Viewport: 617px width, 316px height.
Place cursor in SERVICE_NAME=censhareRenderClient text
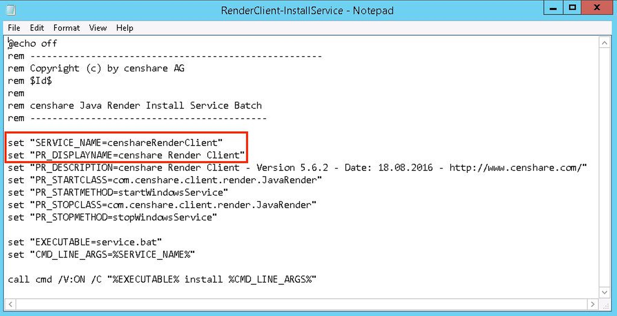click(x=127, y=142)
